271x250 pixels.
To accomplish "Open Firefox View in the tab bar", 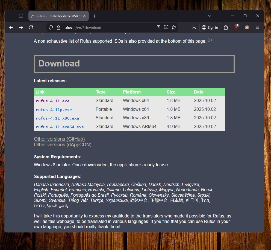I will click(x=21, y=16).
